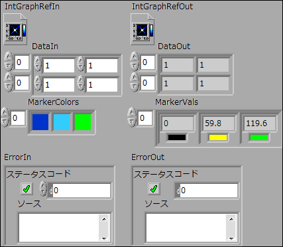This screenshot has width=283, height=247.
Task: Click the green MarkerColors swatch
Action: point(83,122)
